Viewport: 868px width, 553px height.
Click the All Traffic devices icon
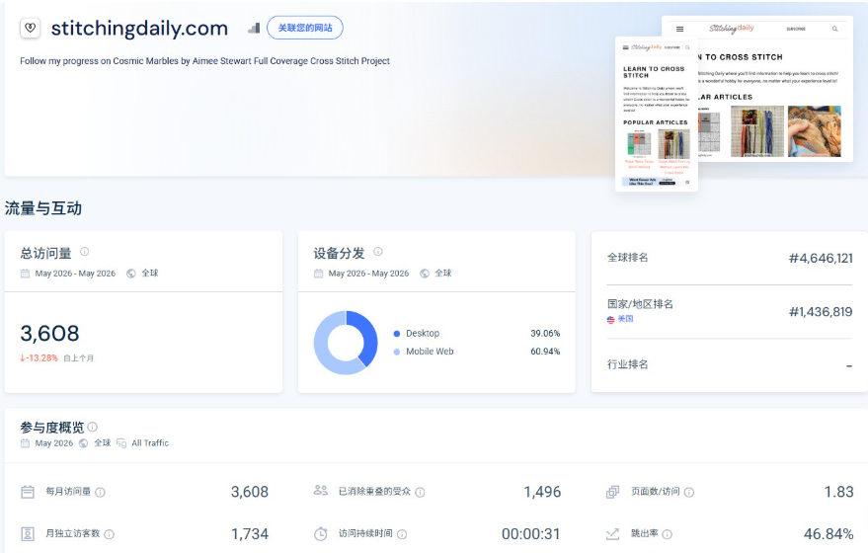point(121,443)
